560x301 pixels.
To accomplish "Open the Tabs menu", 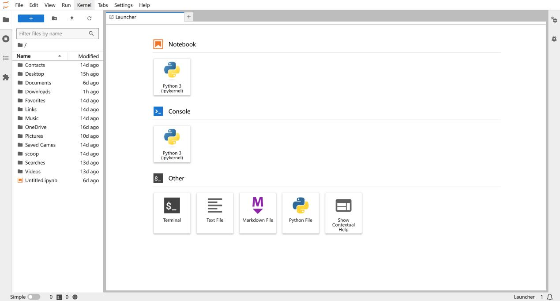I will [103, 5].
